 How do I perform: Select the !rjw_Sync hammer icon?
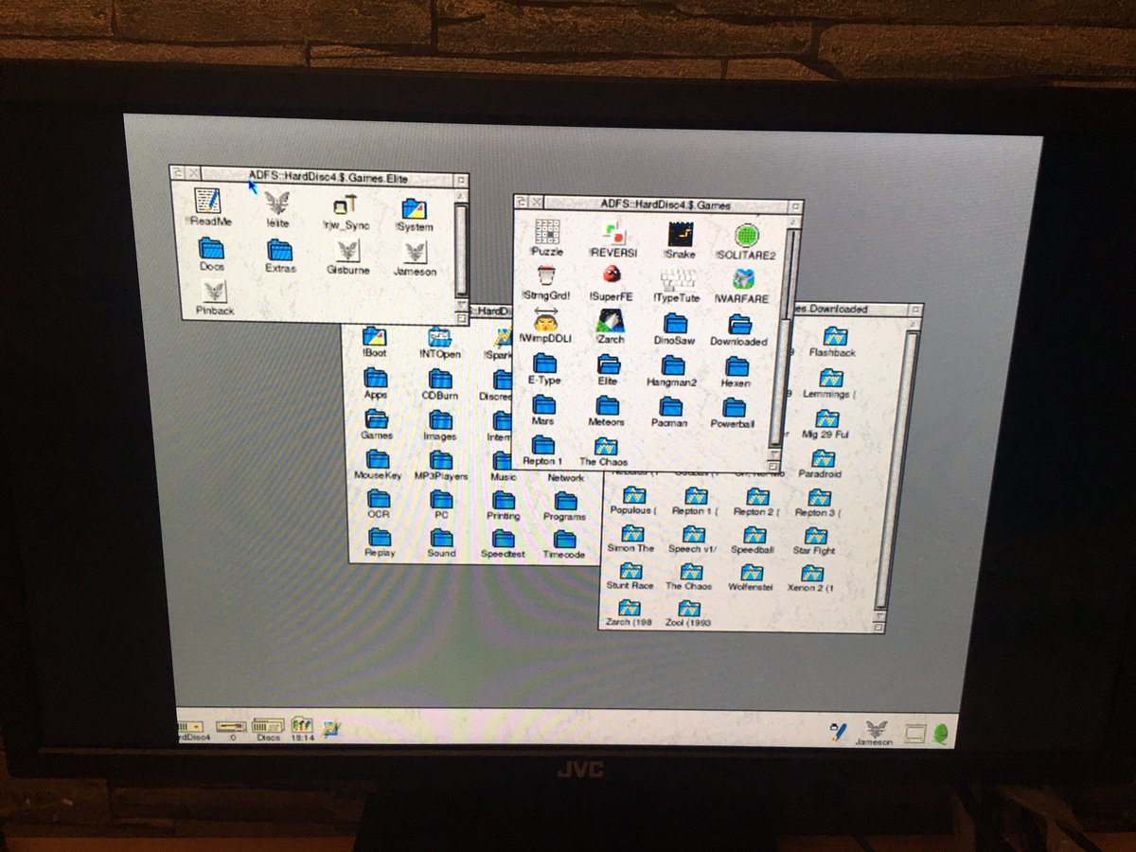pyautogui.click(x=346, y=205)
